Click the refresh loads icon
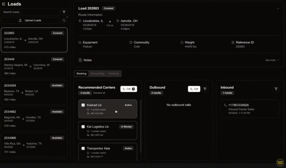The width and height of the screenshot is (286, 168). pyautogui.click(x=64, y=20)
